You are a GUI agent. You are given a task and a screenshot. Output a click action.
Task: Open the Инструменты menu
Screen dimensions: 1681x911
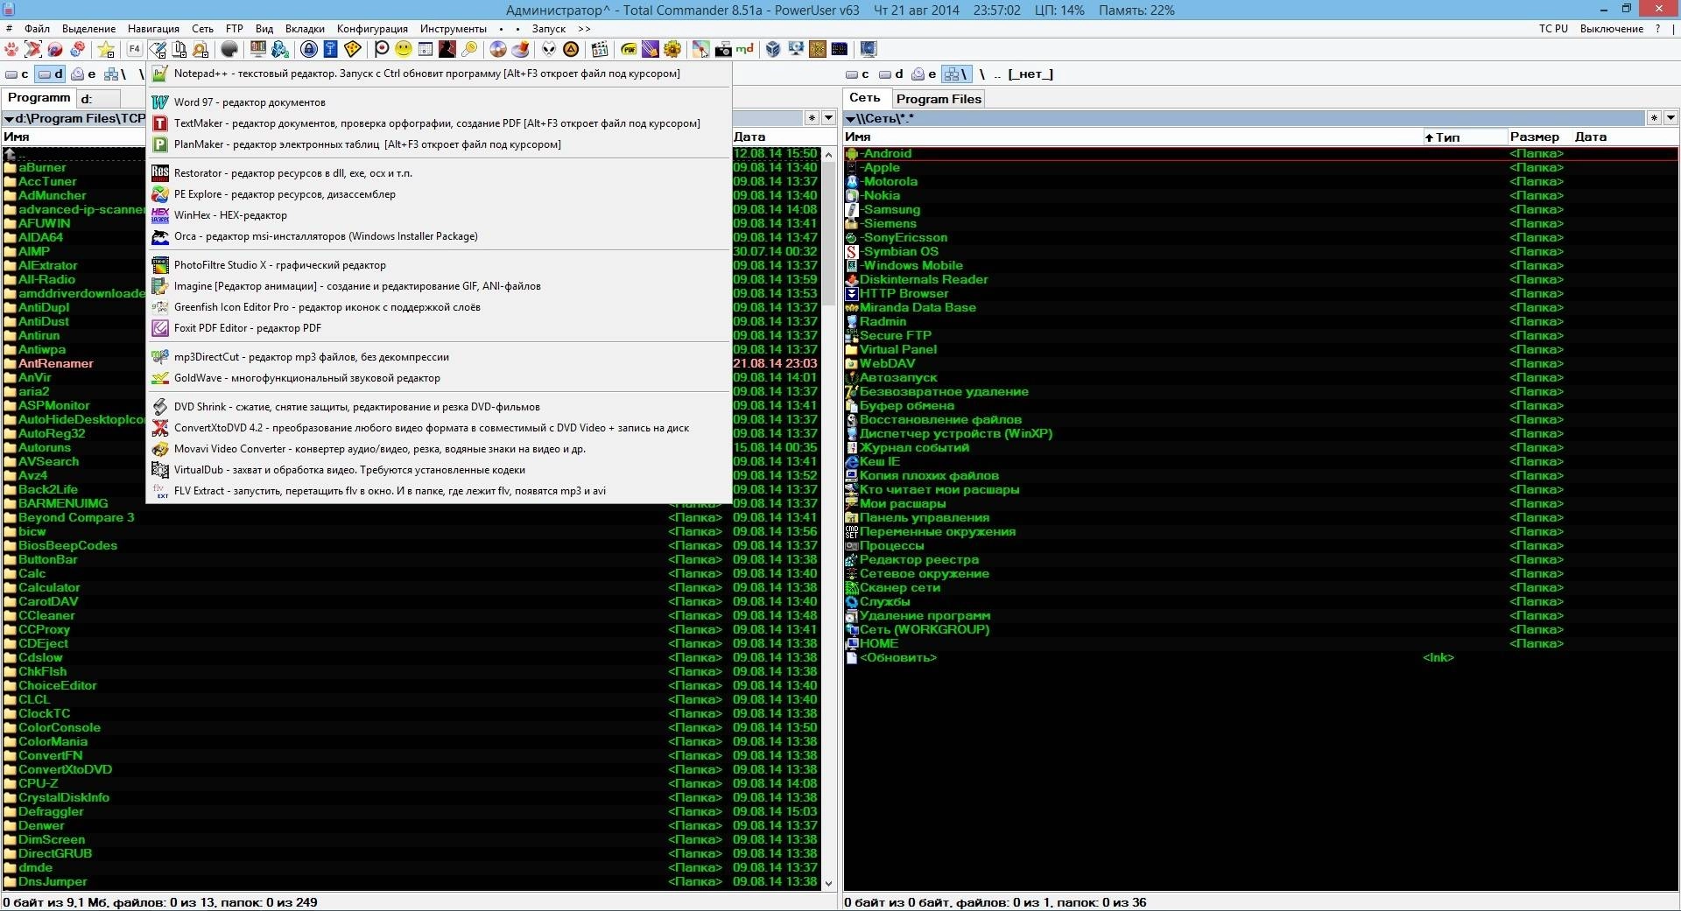(453, 29)
